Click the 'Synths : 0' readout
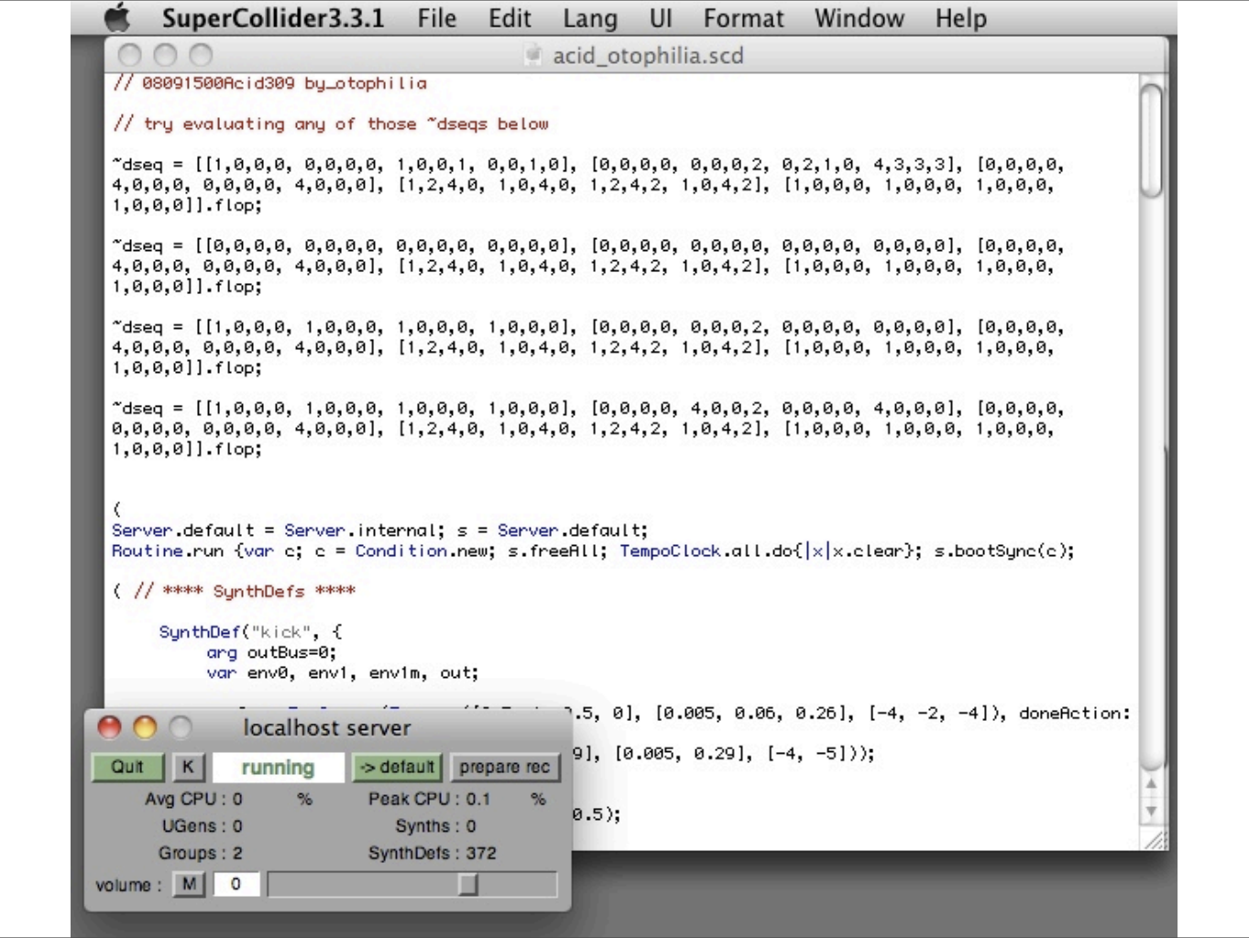The width and height of the screenshot is (1249, 938). click(435, 826)
